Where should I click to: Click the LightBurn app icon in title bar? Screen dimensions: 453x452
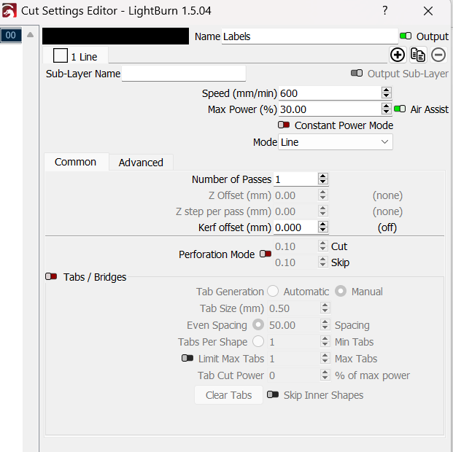(10, 11)
